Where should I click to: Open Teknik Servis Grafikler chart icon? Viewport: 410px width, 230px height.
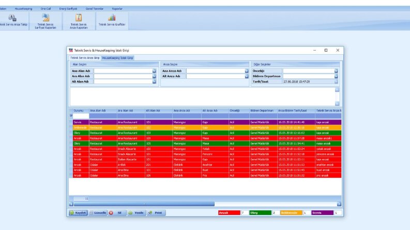pyautogui.click(x=112, y=18)
